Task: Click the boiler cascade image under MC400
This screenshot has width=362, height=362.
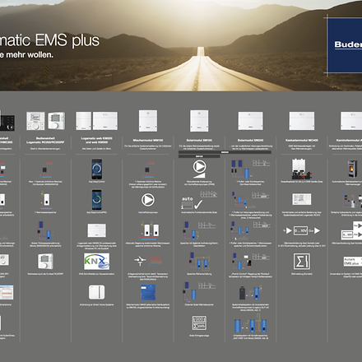Action: tap(302, 169)
